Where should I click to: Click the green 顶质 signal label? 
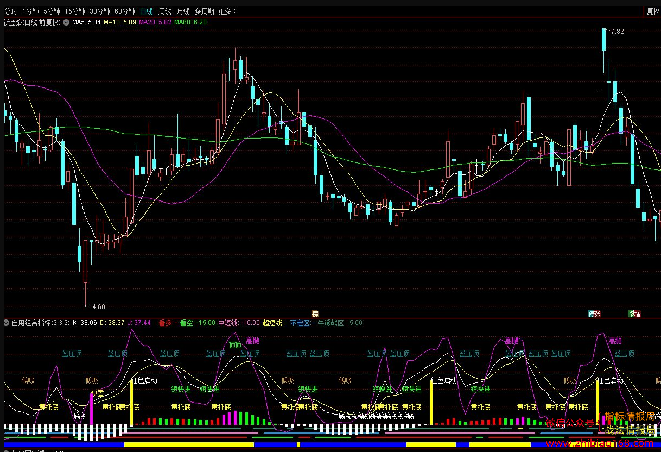click(x=235, y=345)
